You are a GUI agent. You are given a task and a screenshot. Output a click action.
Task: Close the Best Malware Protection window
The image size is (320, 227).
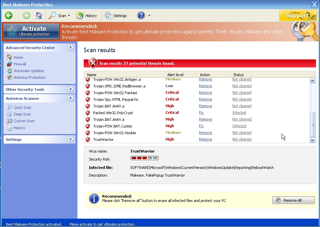click(x=314, y=4)
